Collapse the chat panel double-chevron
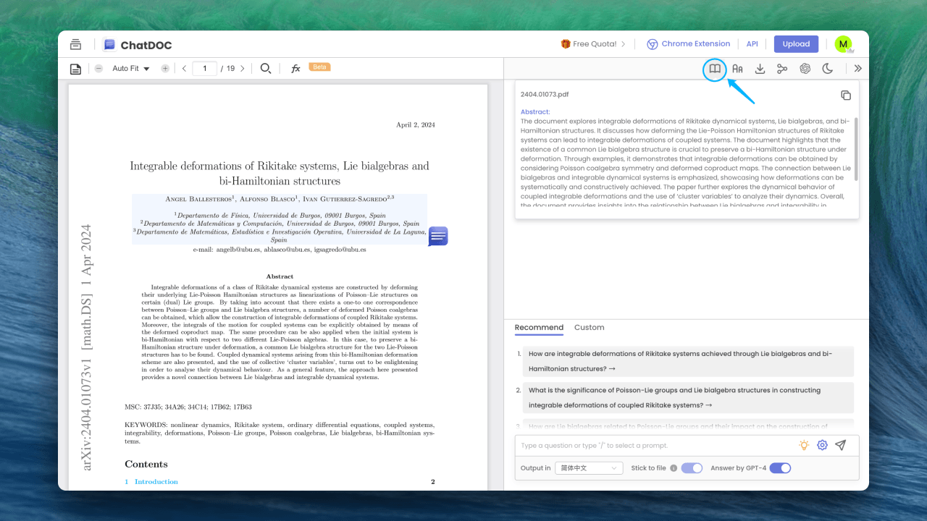Screen dimensions: 927x521 pos(858,69)
